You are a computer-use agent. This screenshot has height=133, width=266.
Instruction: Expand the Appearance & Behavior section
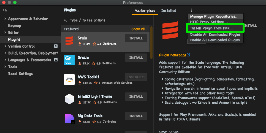5,19
